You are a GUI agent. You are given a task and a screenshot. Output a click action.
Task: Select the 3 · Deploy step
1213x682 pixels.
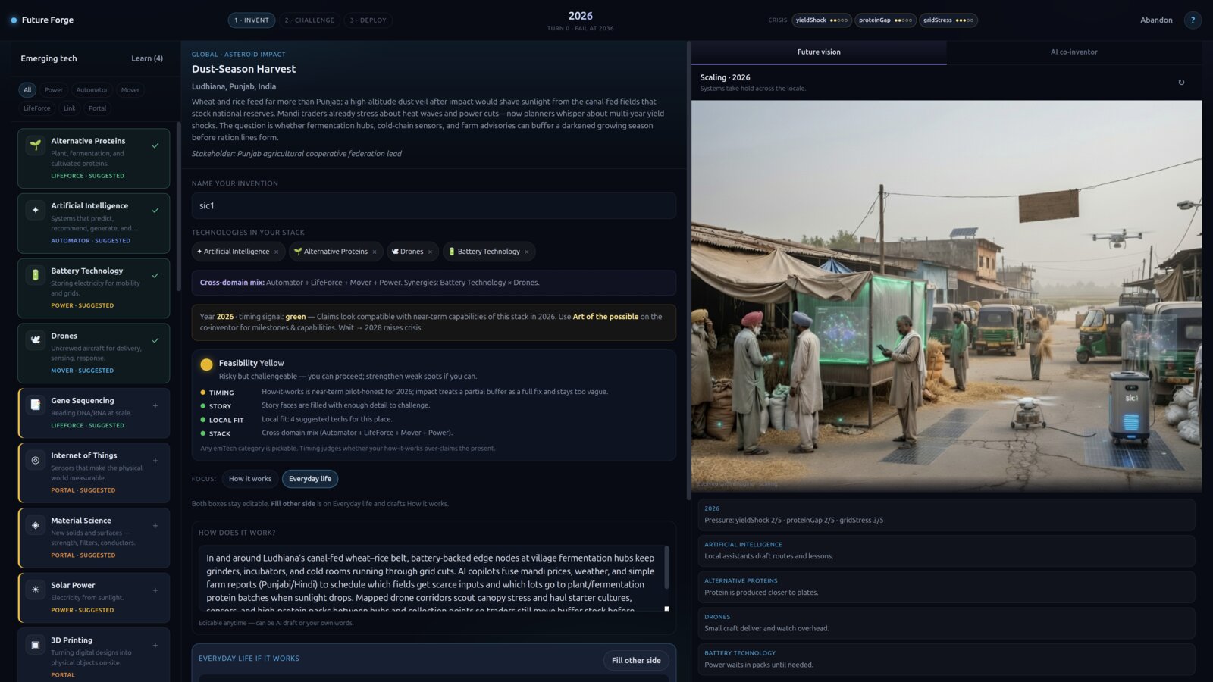[x=368, y=20]
